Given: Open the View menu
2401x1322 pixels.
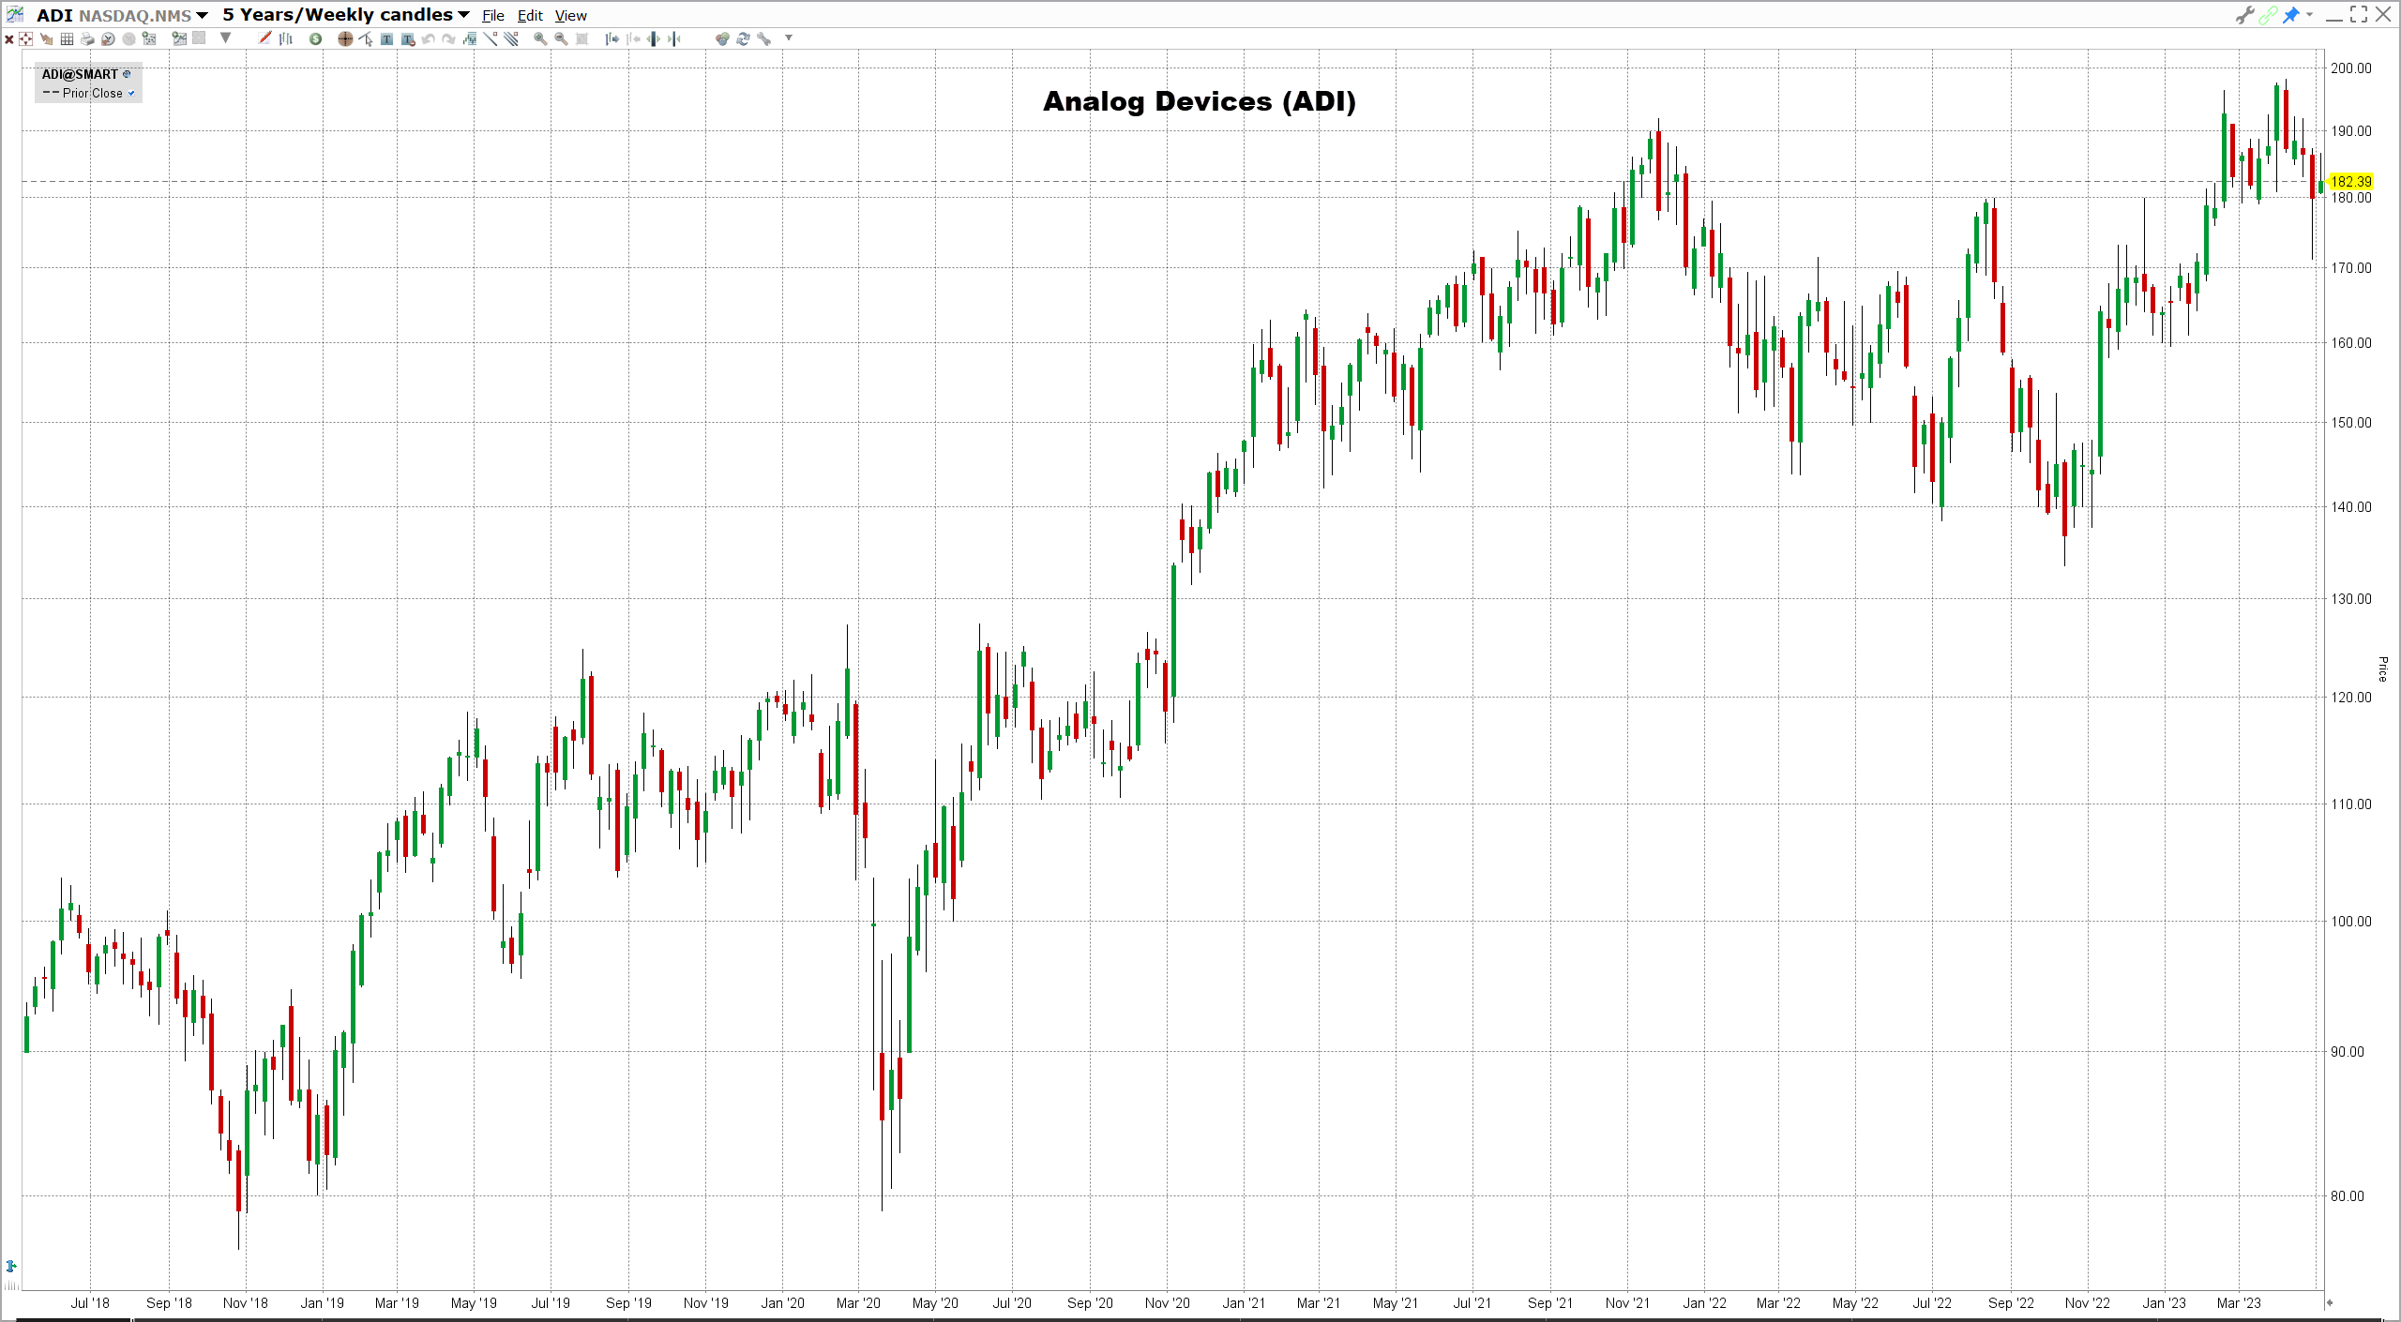Looking at the screenshot, I should pos(570,16).
